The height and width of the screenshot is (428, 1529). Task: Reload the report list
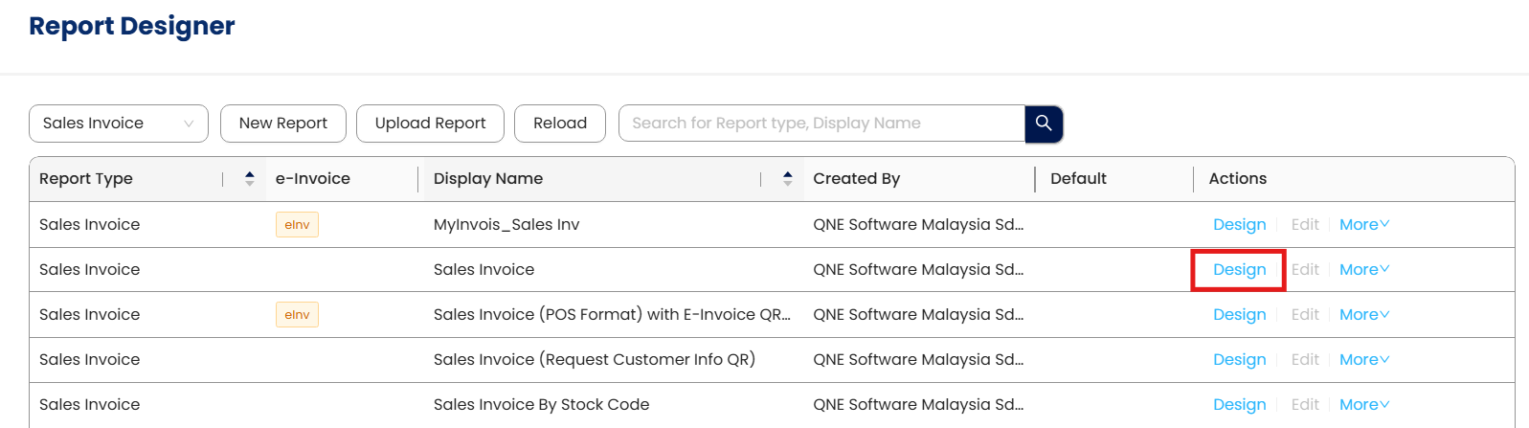point(560,124)
